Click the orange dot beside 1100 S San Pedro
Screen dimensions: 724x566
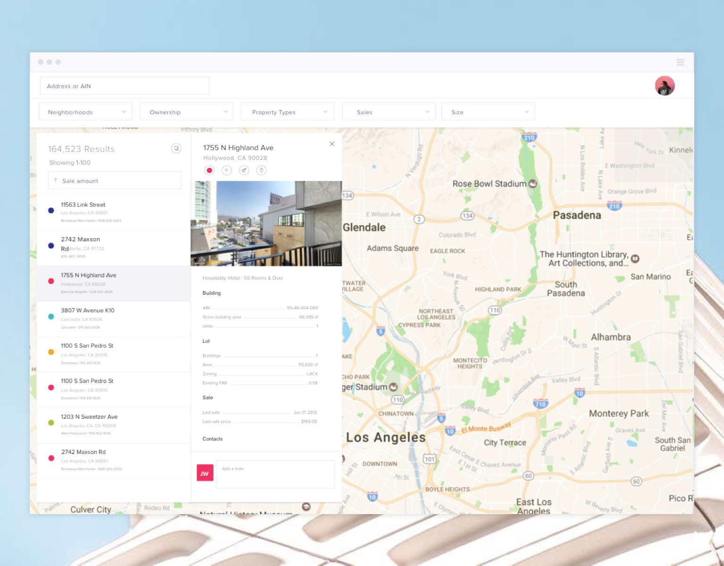coord(51,352)
